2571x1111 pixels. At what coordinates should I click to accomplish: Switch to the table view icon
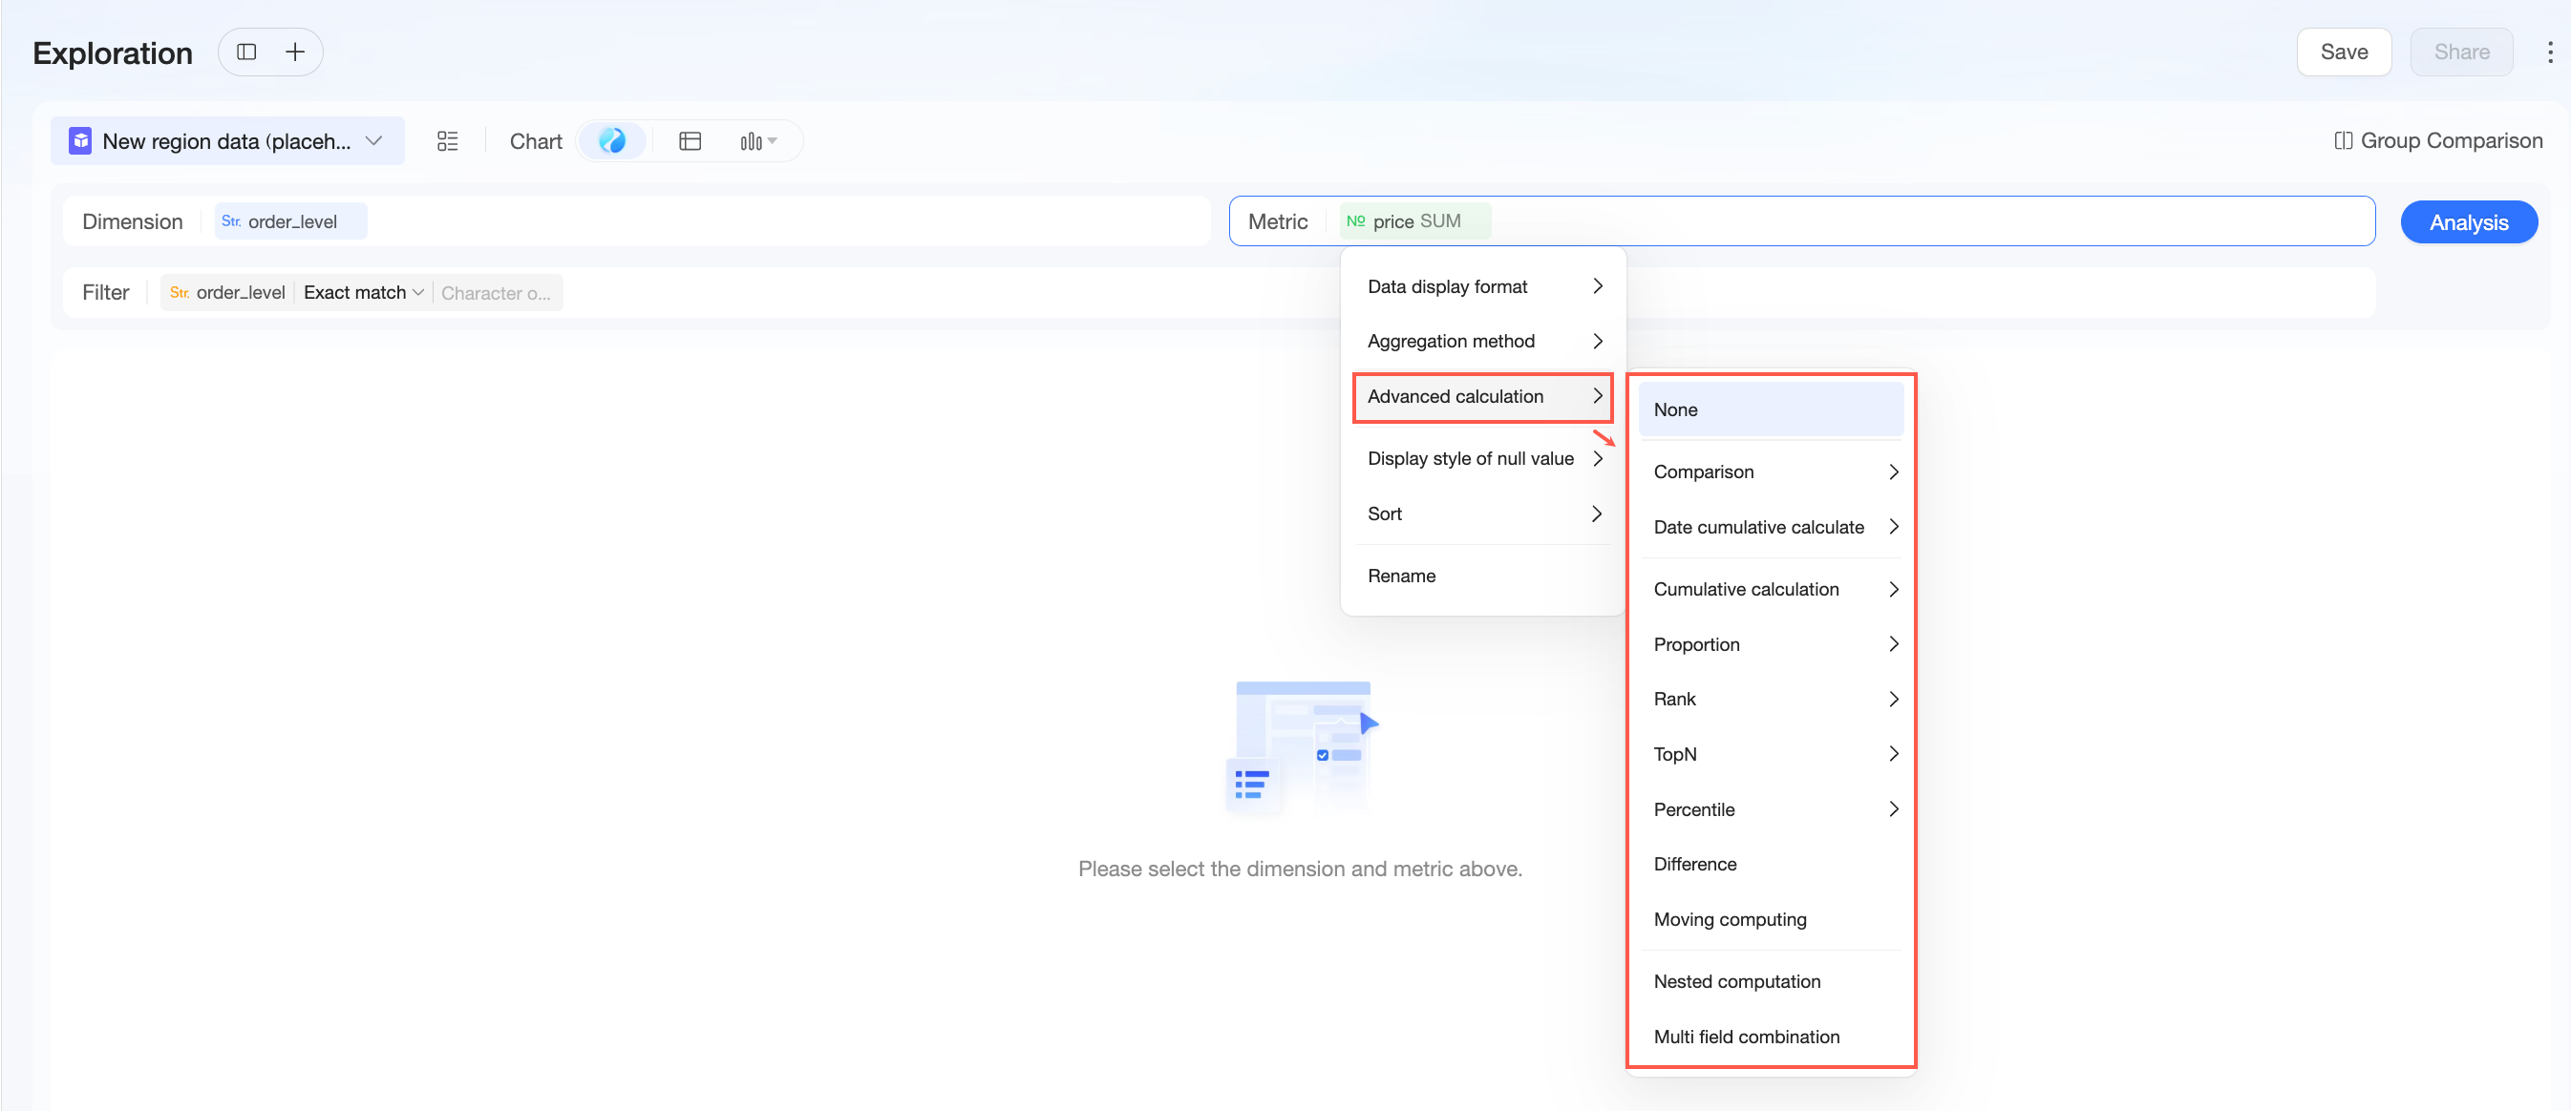coord(690,140)
